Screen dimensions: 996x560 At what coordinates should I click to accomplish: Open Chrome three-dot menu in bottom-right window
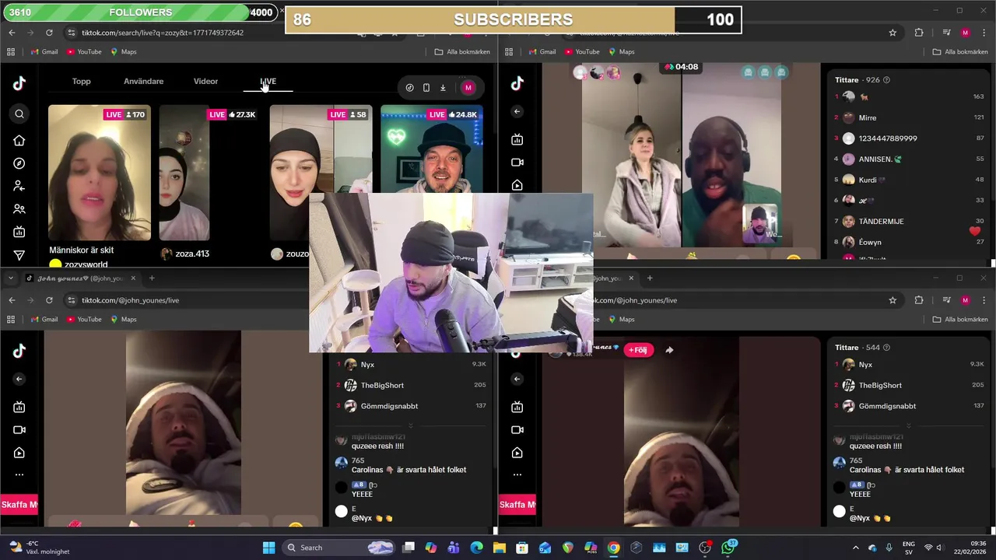(x=983, y=300)
